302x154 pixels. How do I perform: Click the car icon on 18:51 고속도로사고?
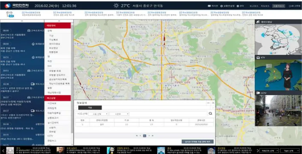(29, 71)
